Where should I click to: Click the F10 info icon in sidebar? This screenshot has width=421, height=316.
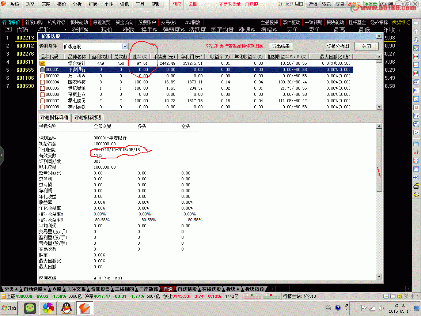(416, 91)
